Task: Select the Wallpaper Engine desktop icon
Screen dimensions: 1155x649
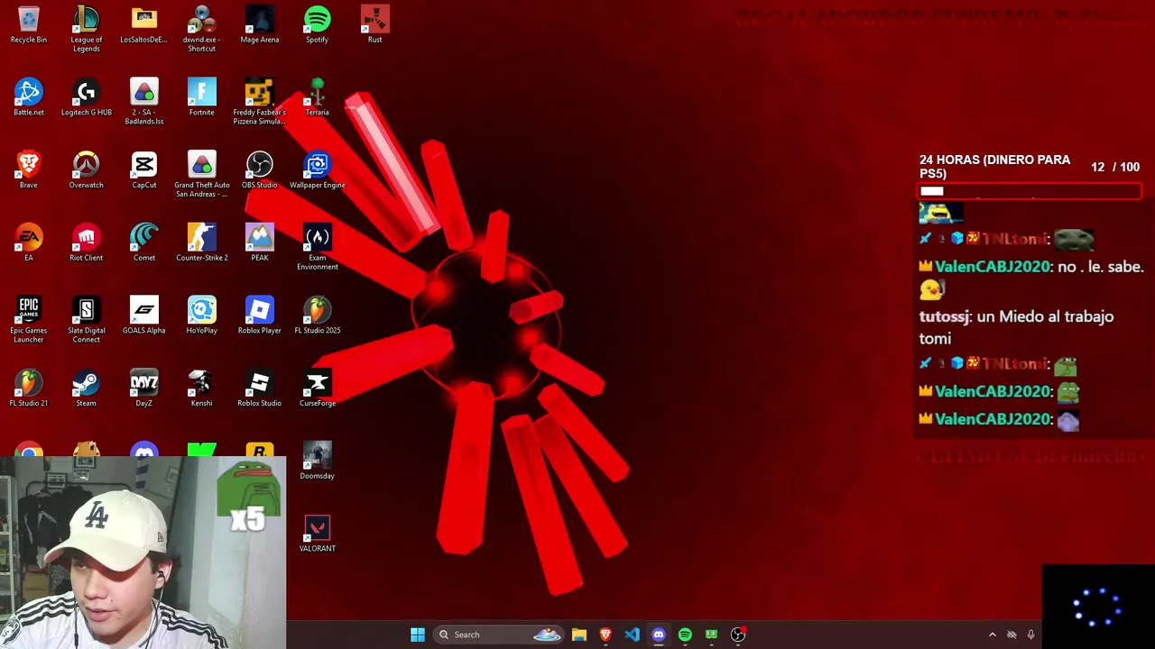Action: [318, 170]
